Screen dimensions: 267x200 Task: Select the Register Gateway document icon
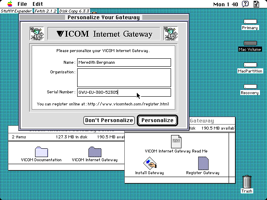[203, 163]
